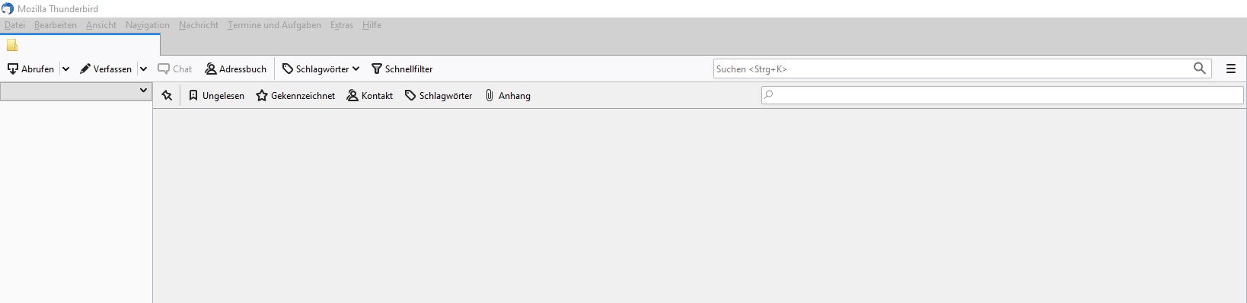Screen dimensions: 1247x303
Task: Click the folder icon tab
Action: click(12, 45)
